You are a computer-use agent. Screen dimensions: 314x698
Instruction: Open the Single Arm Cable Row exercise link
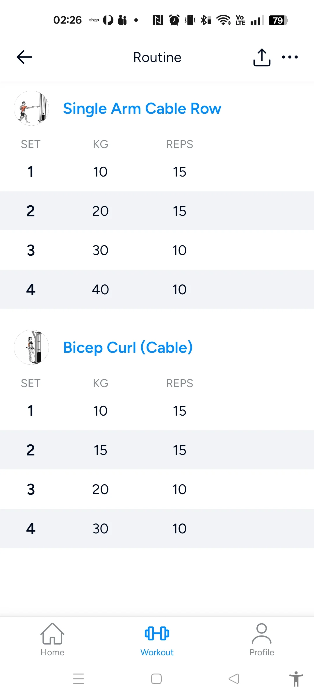point(142,108)
